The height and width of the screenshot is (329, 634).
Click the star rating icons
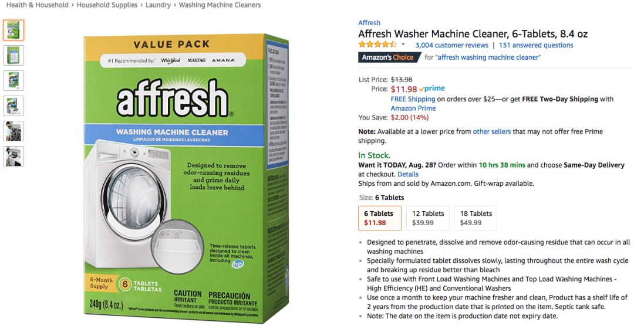[377, 45]
